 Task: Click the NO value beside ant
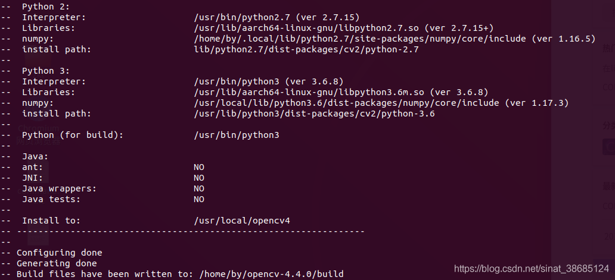click(199, 167)
